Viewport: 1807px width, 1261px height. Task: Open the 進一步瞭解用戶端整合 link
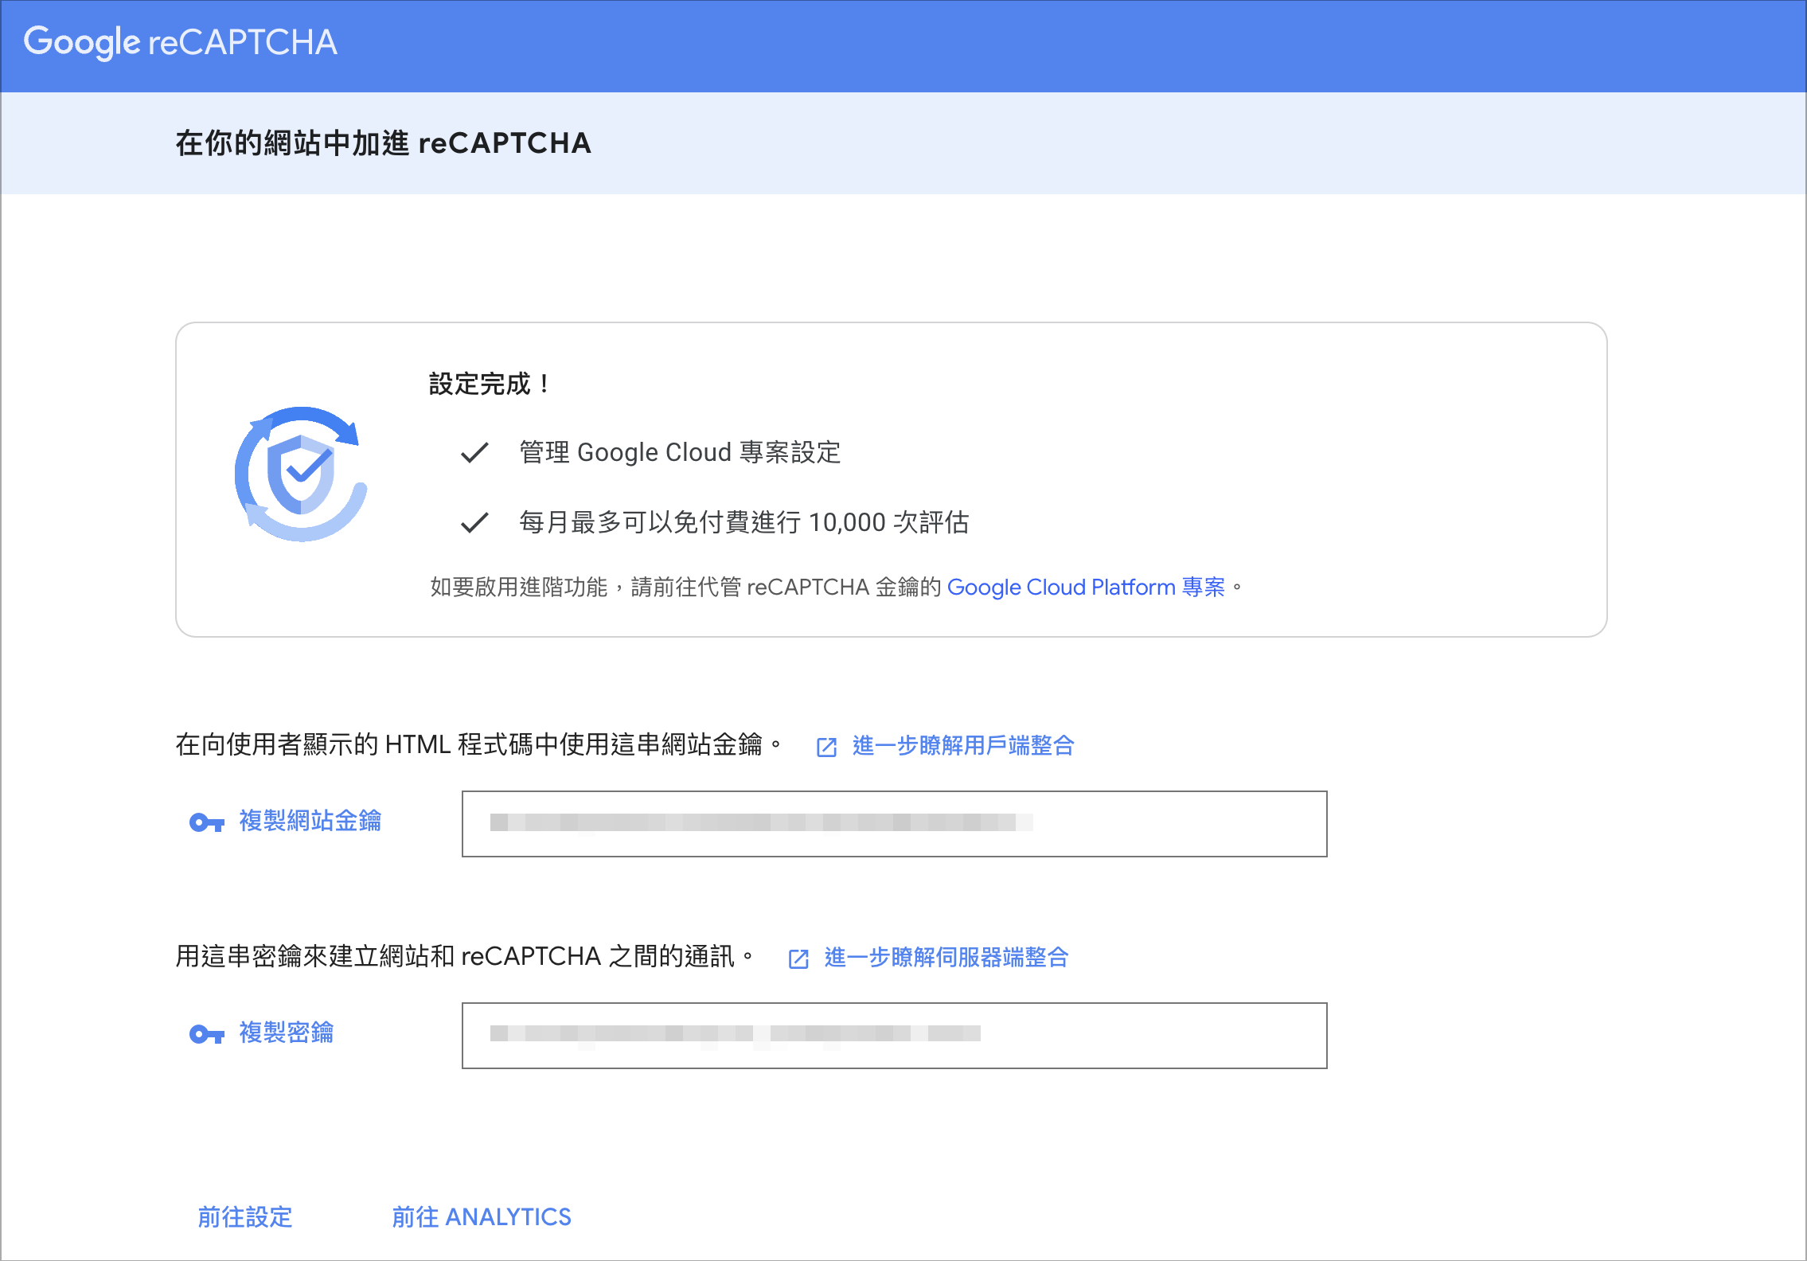click(963, 745)
